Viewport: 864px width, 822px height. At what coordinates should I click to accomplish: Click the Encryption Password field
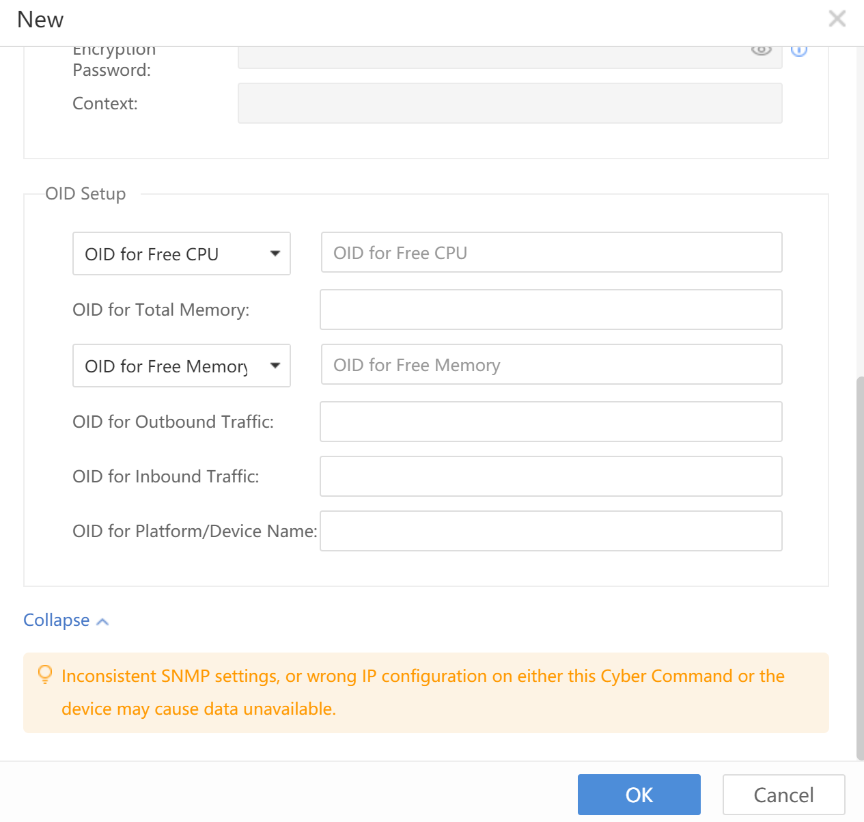point(492,57)
